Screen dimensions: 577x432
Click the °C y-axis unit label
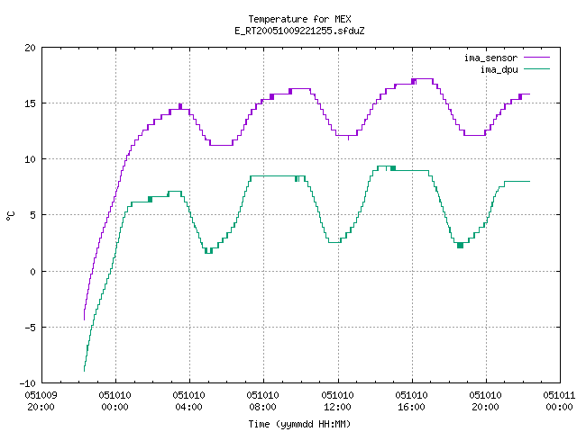click(x=11, y=216)
